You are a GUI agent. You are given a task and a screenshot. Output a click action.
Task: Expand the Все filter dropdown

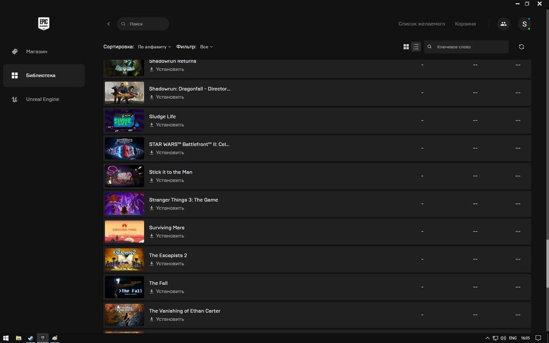(x=206, y=47)
